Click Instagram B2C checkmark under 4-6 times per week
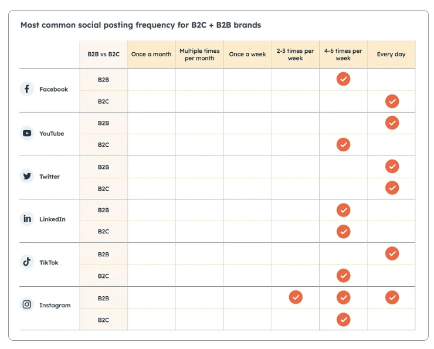The image size is (434, 349). [x=343, y=320]
